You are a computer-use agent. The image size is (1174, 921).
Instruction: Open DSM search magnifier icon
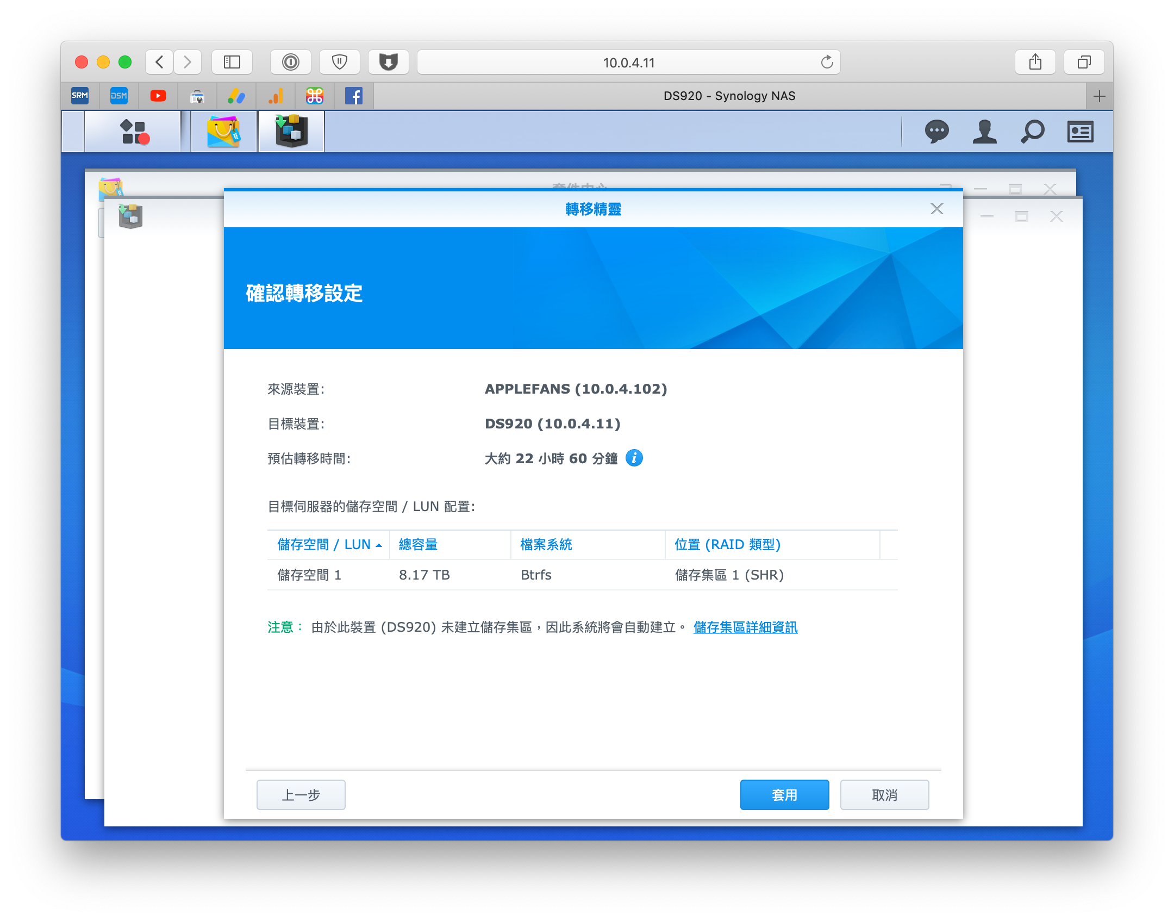(1032, 132)
